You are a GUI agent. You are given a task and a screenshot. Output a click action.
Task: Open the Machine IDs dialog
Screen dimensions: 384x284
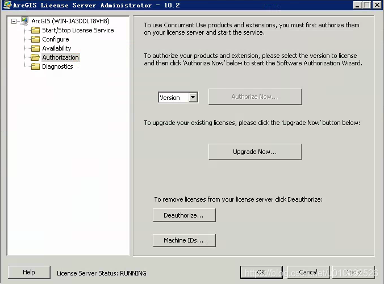tap(184, 240)
